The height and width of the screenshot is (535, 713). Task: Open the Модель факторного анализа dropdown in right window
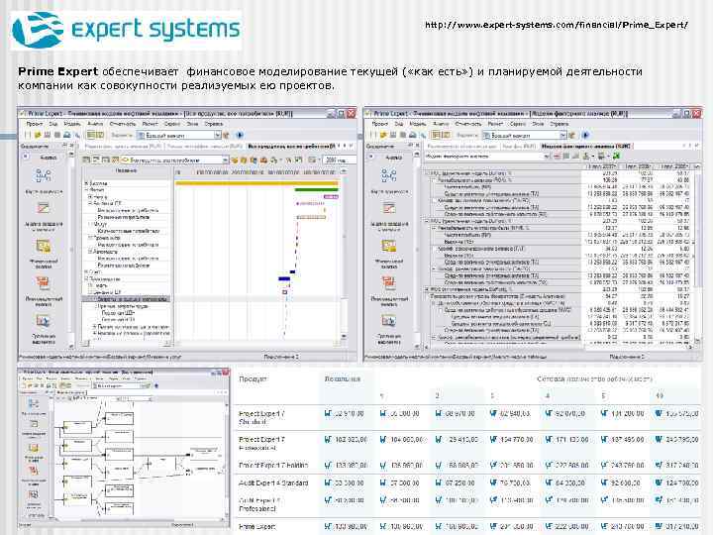coord(547,157)
